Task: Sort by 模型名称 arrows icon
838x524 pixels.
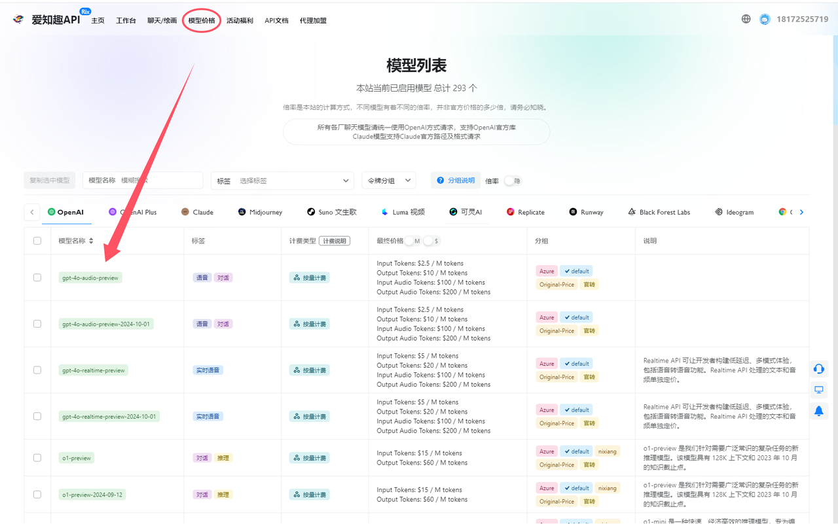Action: click(x=91, y=241)
